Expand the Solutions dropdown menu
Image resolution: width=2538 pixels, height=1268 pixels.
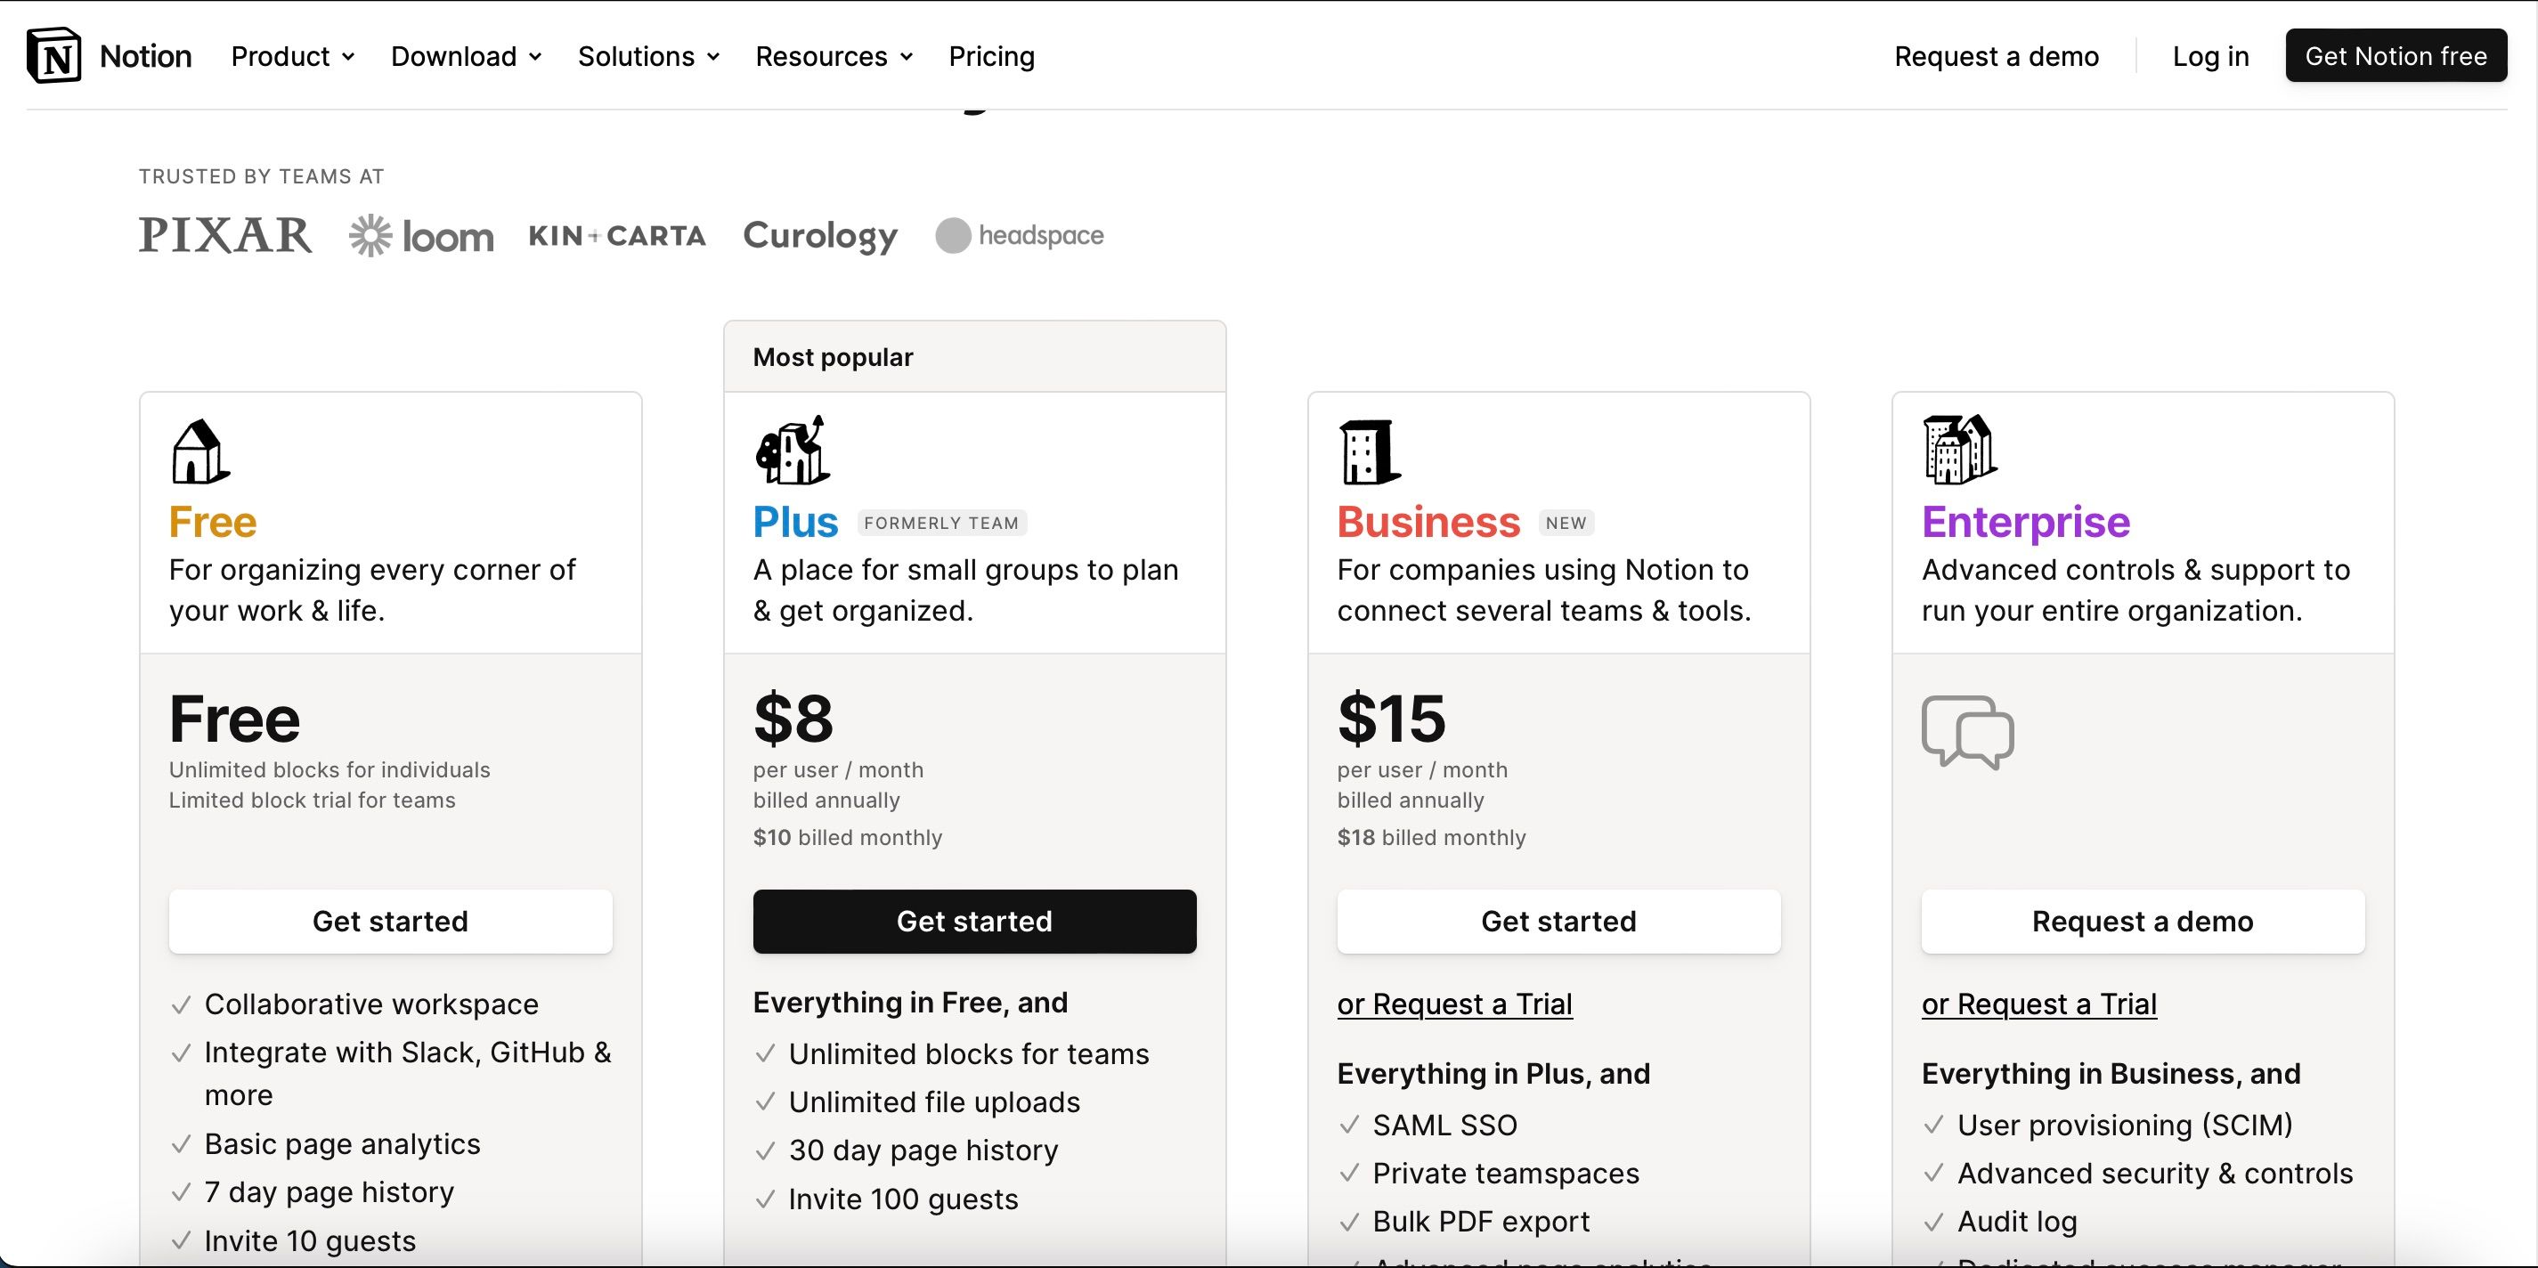click(x=648, y=56)
